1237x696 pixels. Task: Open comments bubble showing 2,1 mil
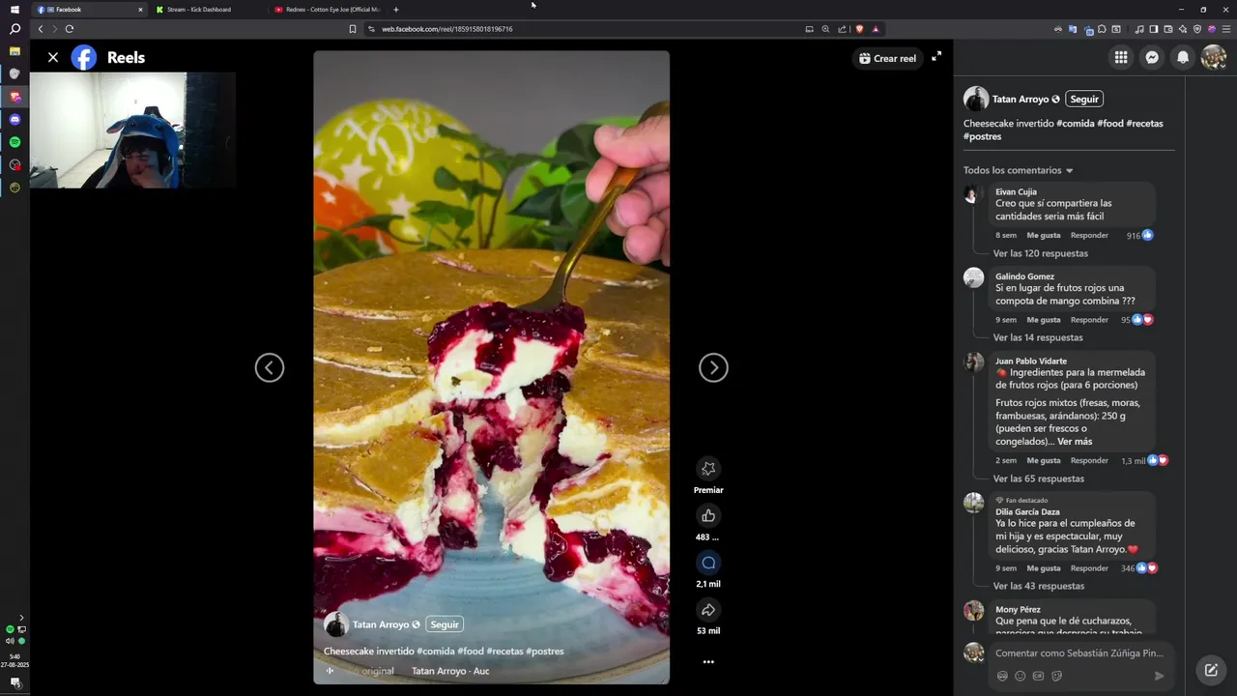[708, 563]
